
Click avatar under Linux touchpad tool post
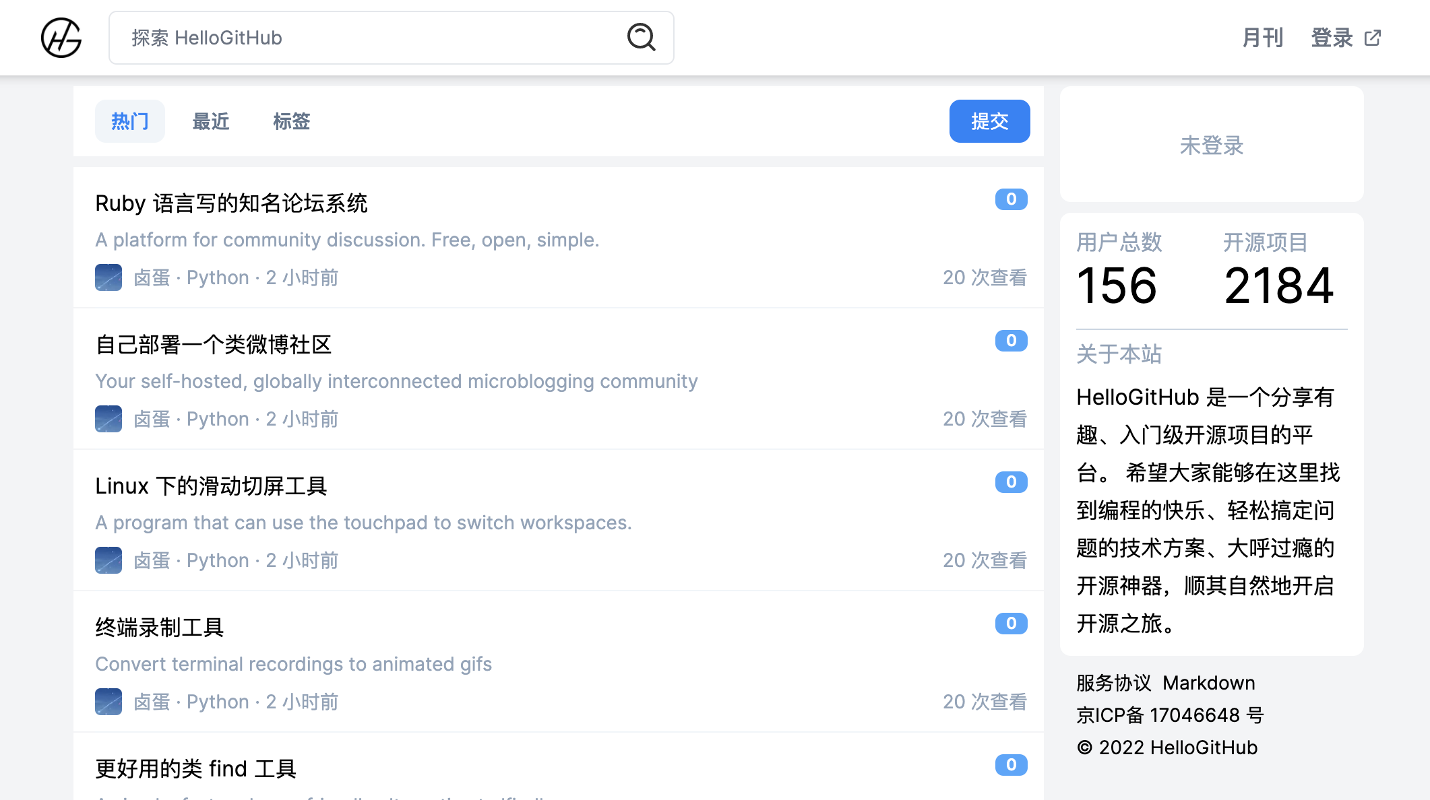point(108,560)
